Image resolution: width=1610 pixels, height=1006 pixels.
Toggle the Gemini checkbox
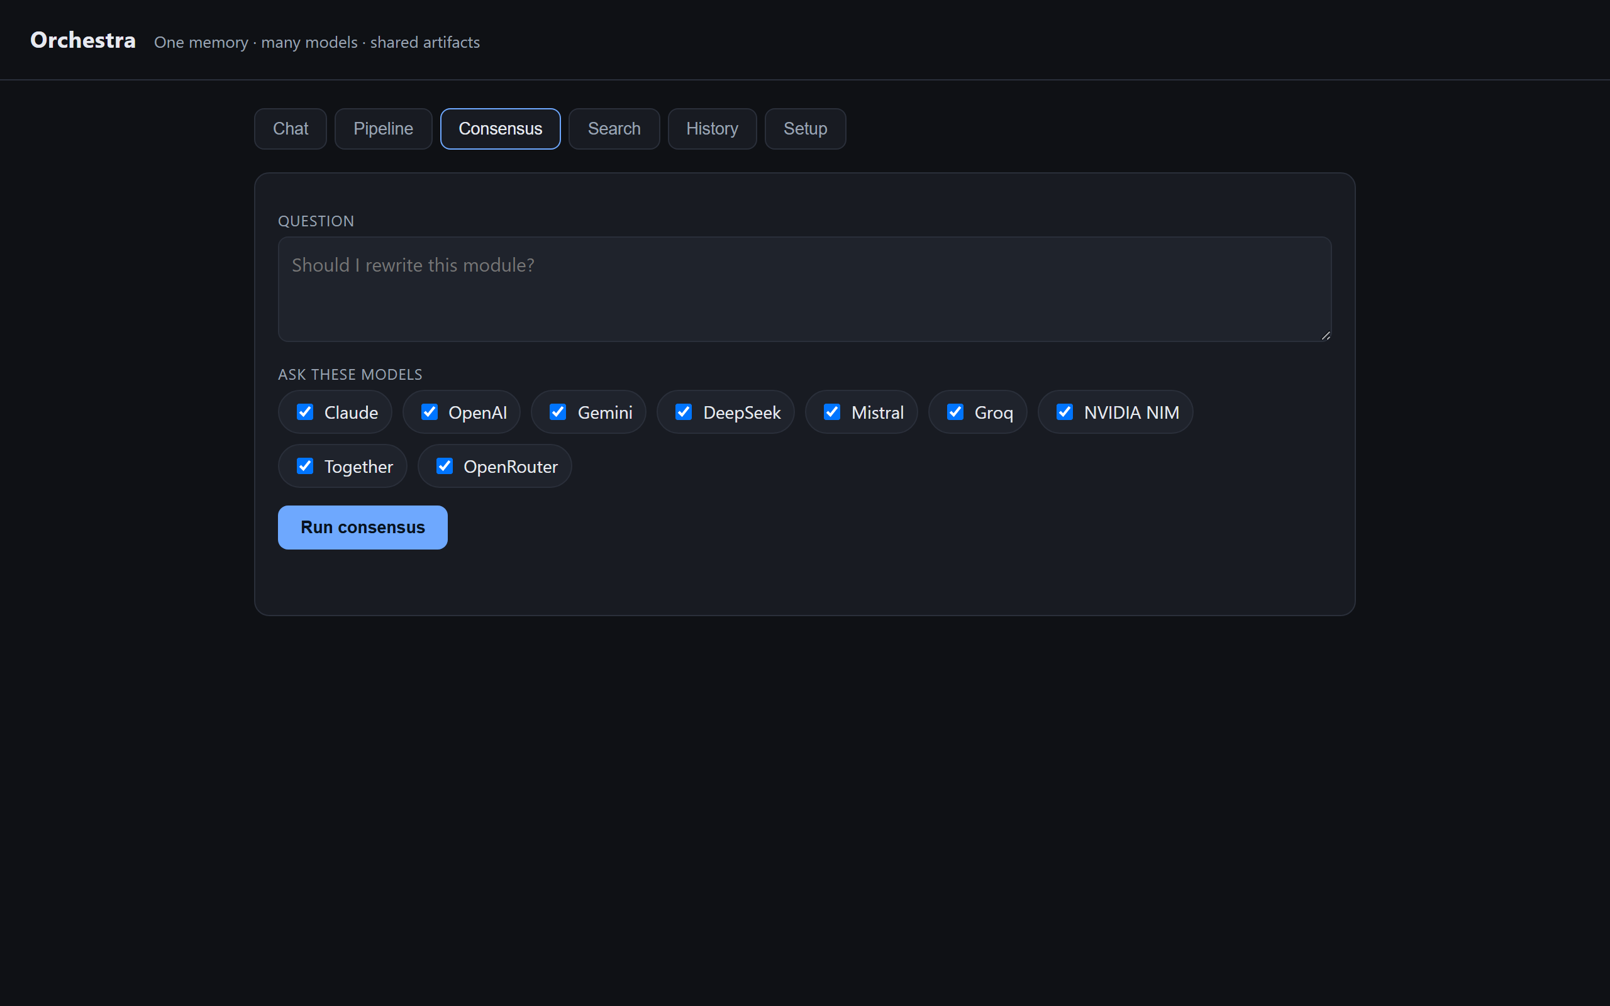[x=557, y=412]
